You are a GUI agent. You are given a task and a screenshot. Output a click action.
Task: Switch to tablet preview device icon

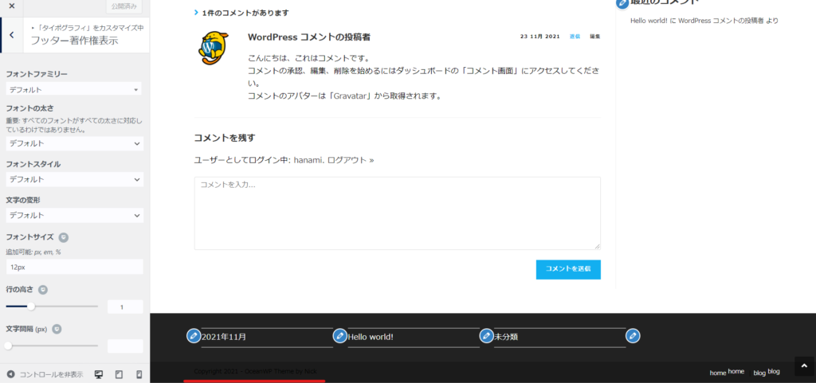pyautogui.click(x=119, y=374)
